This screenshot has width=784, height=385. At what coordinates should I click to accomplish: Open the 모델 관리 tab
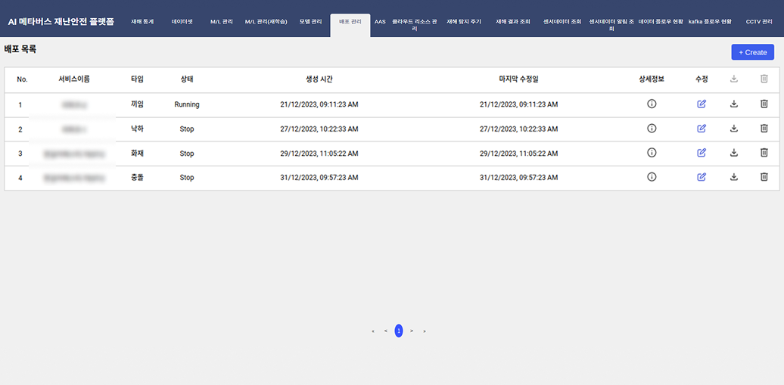pyautogui.click(x=310, y=22)
